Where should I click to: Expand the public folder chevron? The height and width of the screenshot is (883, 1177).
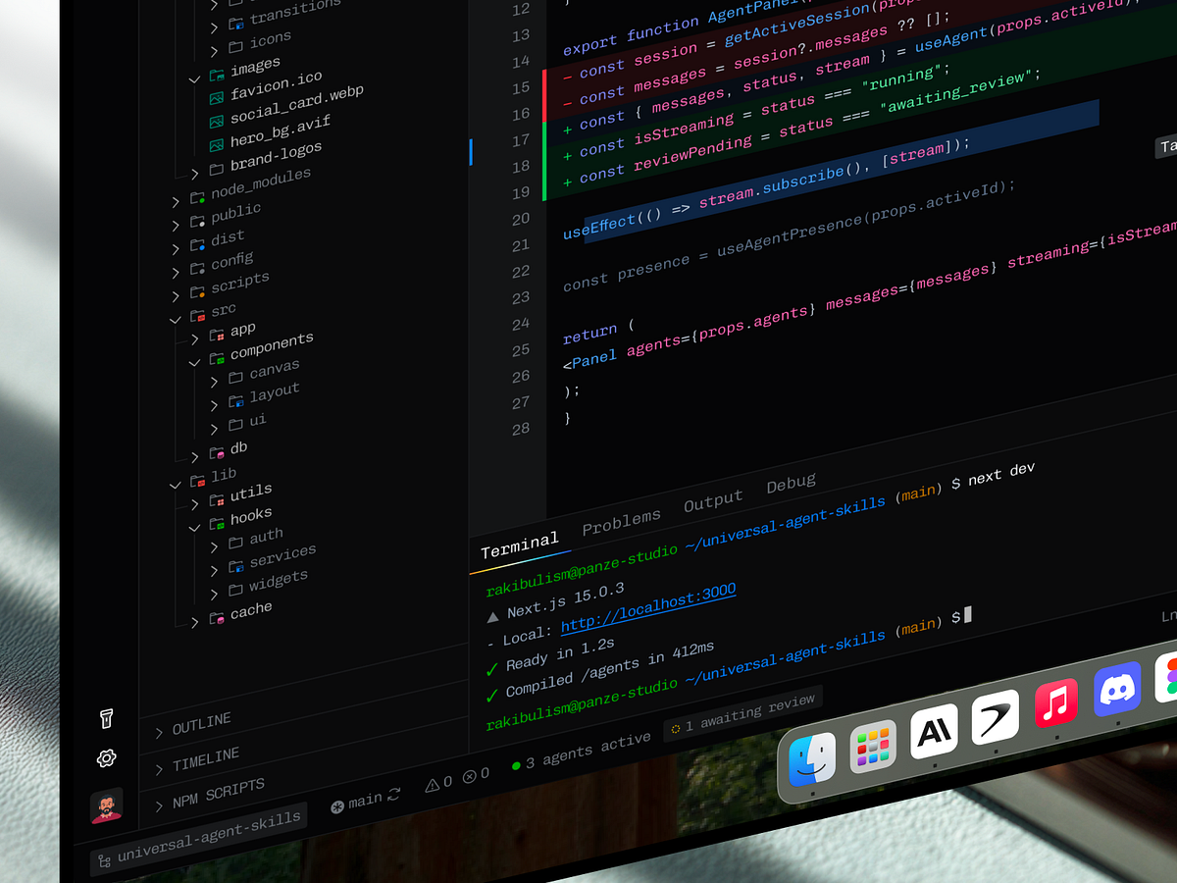176,225
